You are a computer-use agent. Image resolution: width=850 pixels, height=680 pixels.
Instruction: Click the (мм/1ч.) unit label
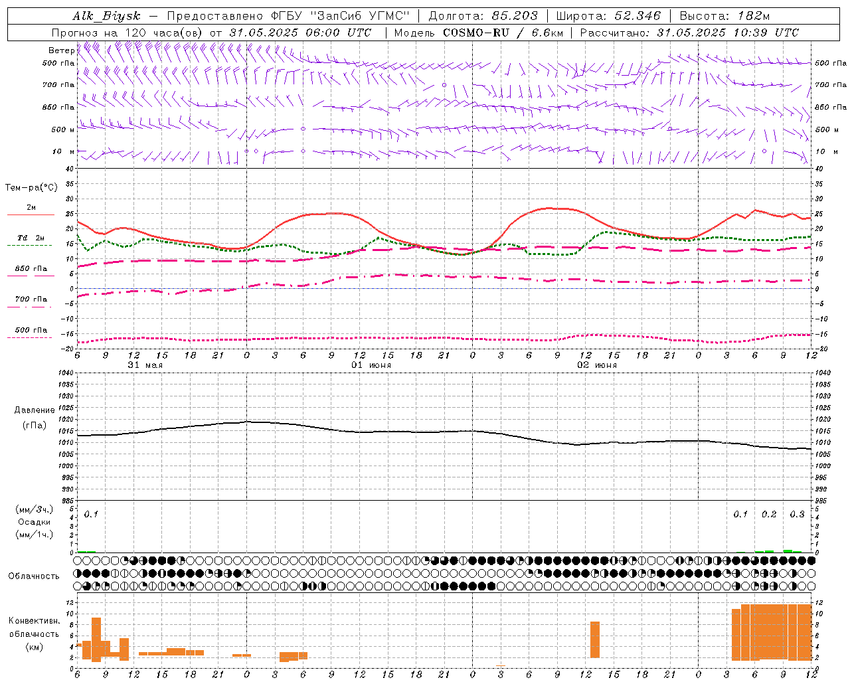[x=34, y=535]
